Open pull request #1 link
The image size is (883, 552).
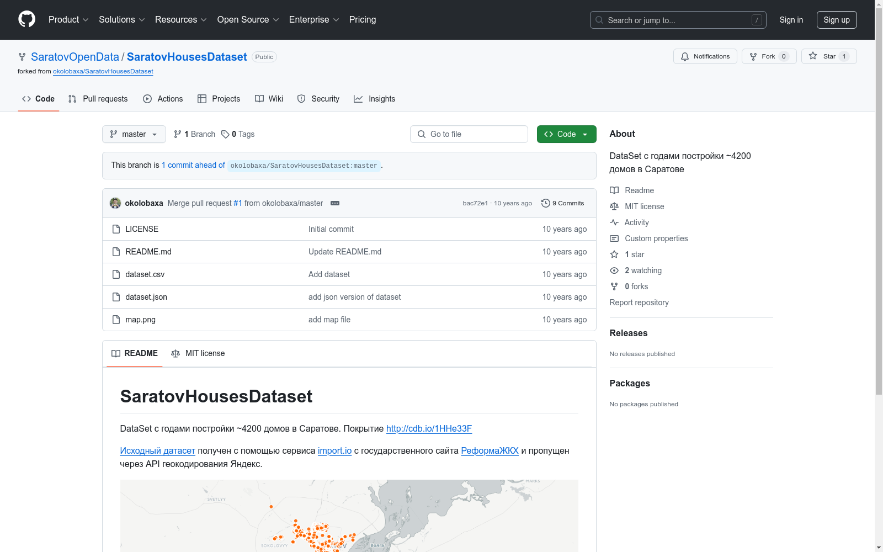tap(238, 203)
